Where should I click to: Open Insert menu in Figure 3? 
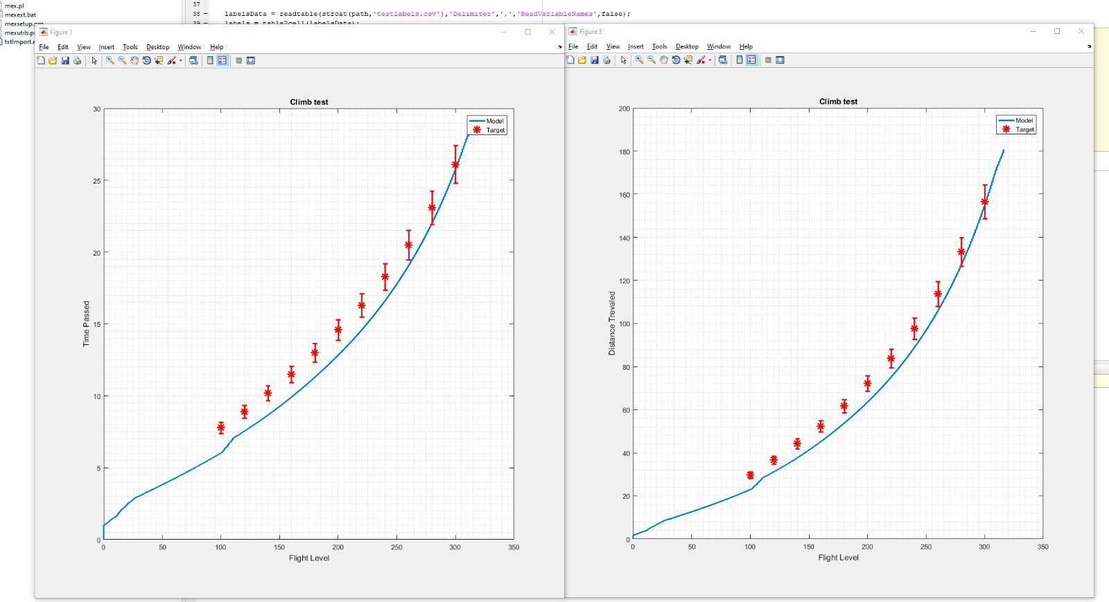click(636, 46)
